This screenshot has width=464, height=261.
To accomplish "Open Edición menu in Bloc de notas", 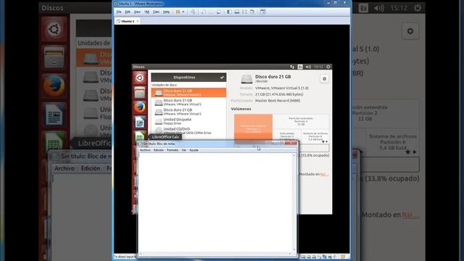I will point(159,150).
